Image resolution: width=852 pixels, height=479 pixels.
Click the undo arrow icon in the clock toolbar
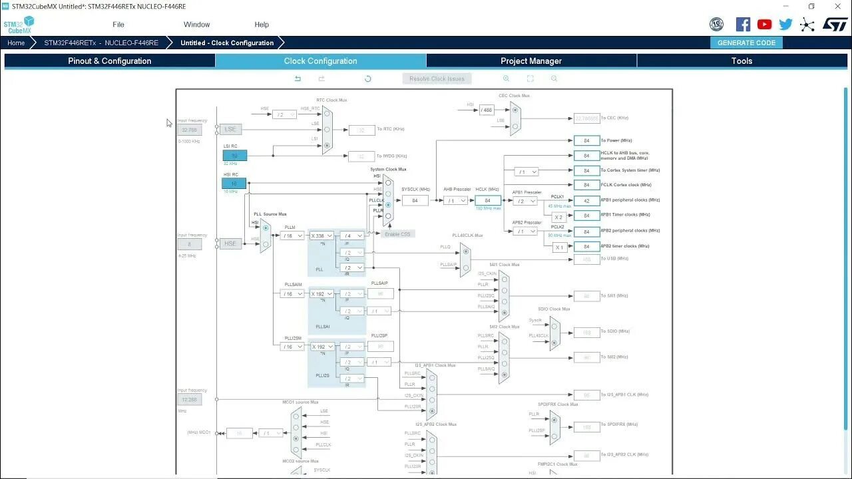pyautogui.click(x=298, y=79)
